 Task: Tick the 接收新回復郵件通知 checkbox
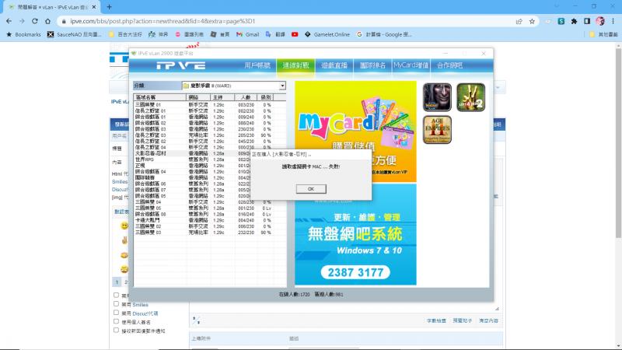pos(117,331)
